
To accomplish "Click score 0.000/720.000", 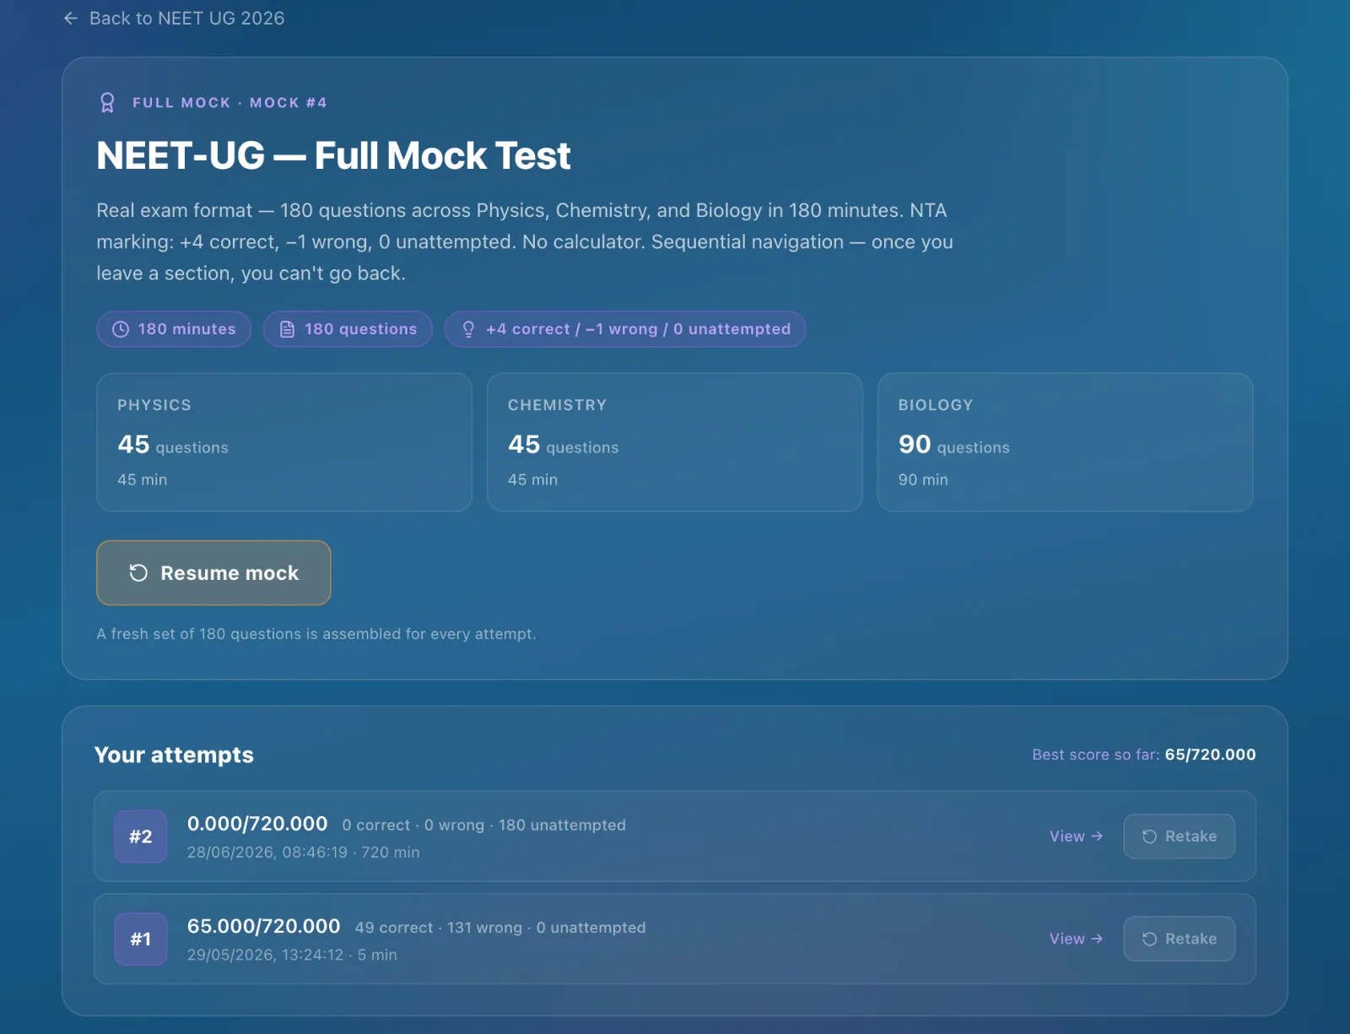I will pyautogui.click(x=257, y=824).
